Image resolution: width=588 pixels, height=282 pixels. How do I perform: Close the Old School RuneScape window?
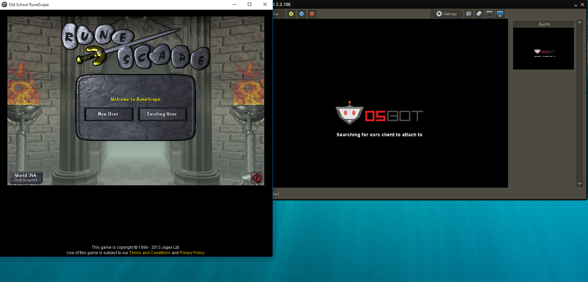coord(265,4)
